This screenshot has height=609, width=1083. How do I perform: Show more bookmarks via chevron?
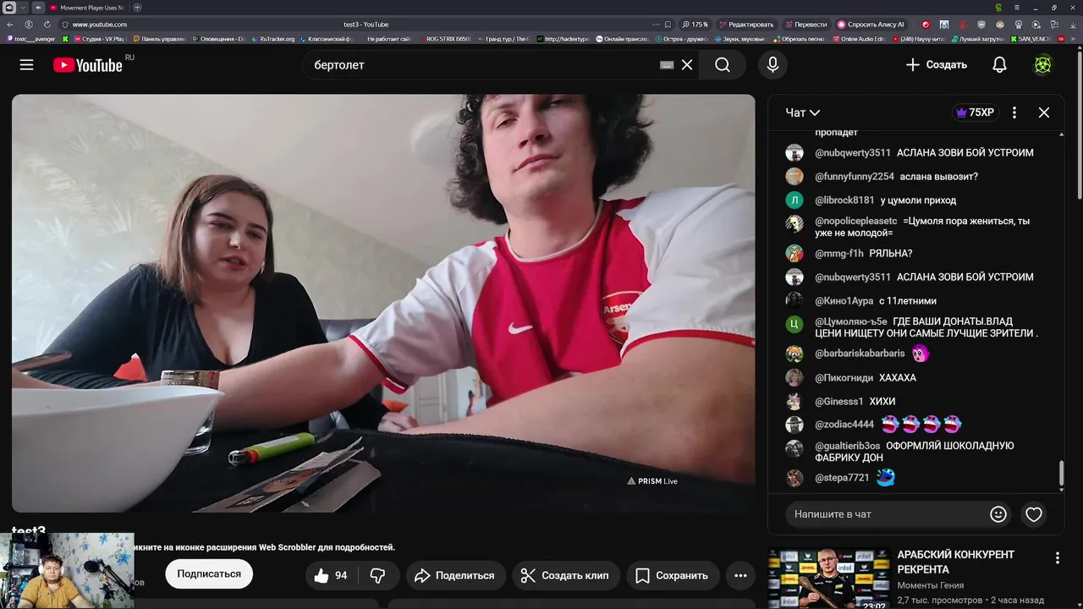(1074, 39)
